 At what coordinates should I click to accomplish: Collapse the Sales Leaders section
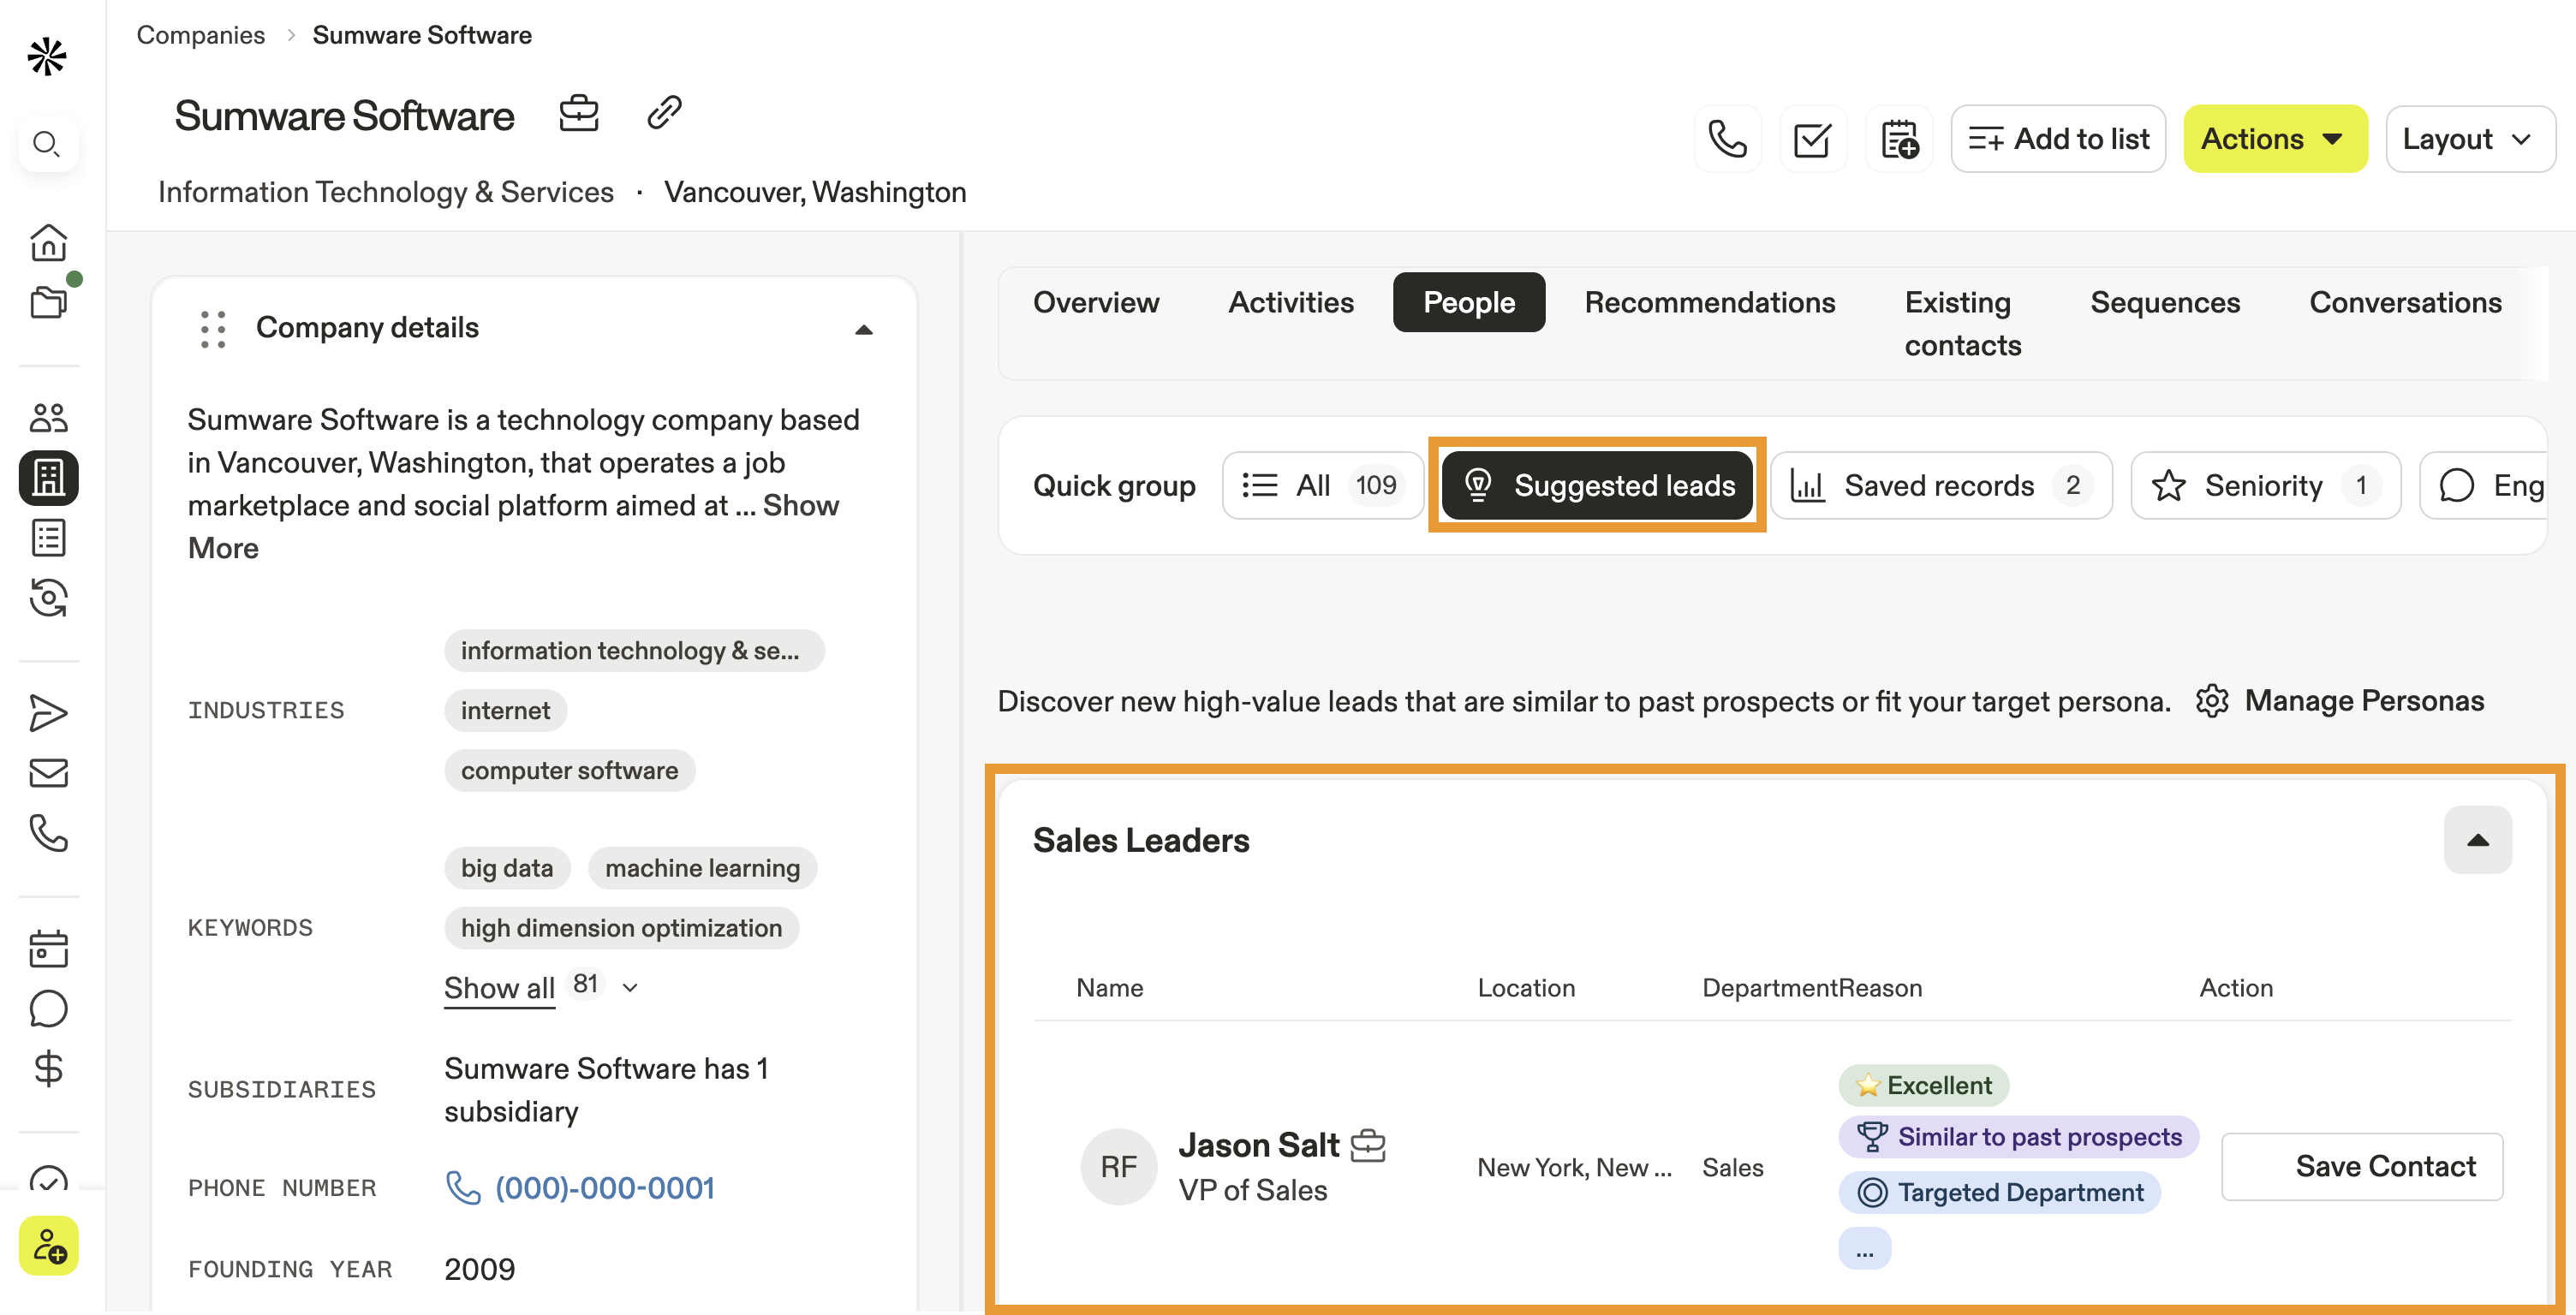(2477, 840)
